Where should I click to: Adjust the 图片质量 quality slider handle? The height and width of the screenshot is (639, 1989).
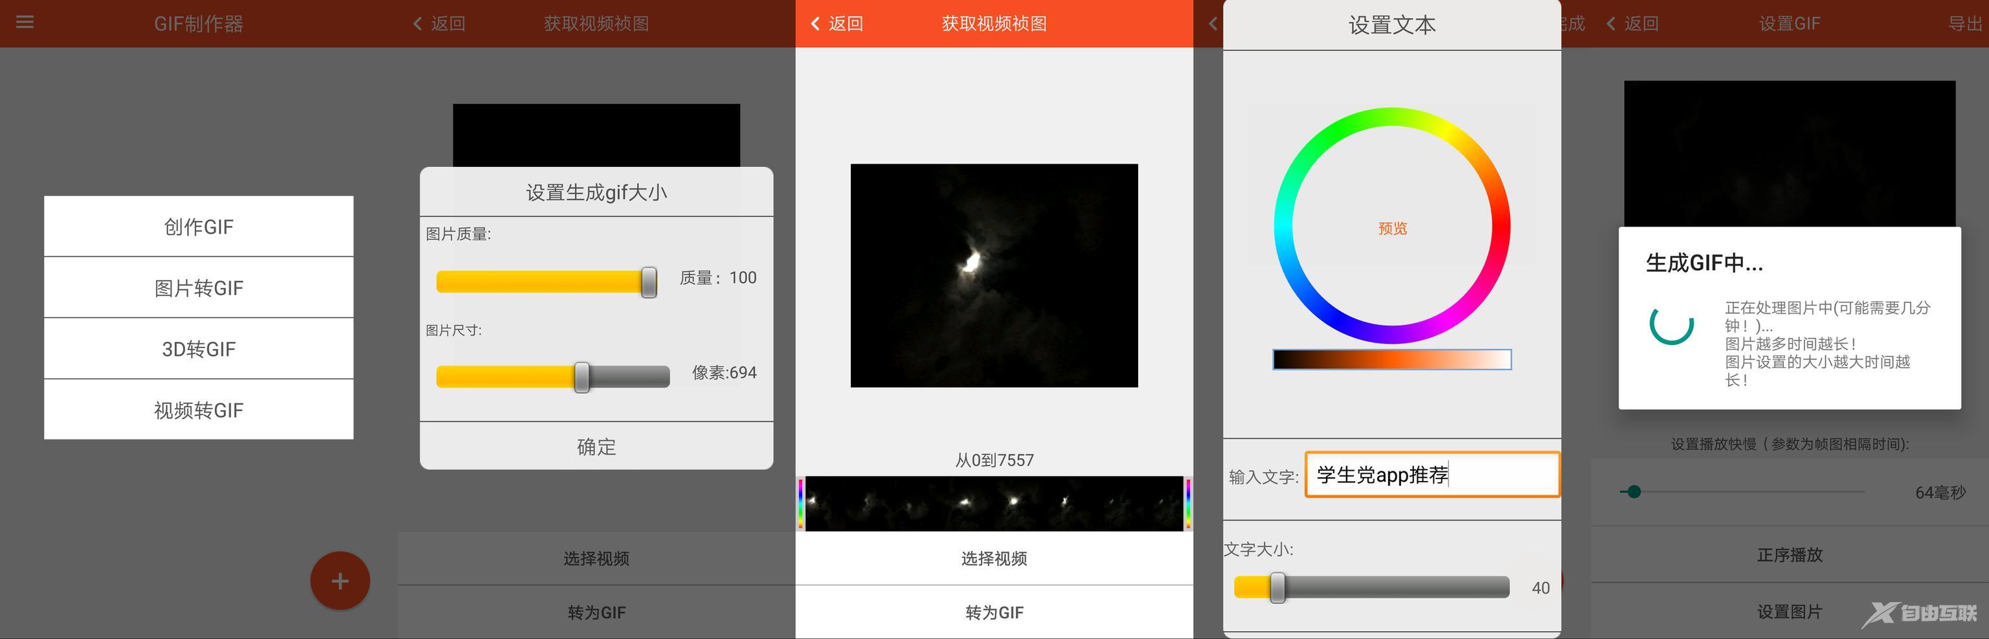649,282
